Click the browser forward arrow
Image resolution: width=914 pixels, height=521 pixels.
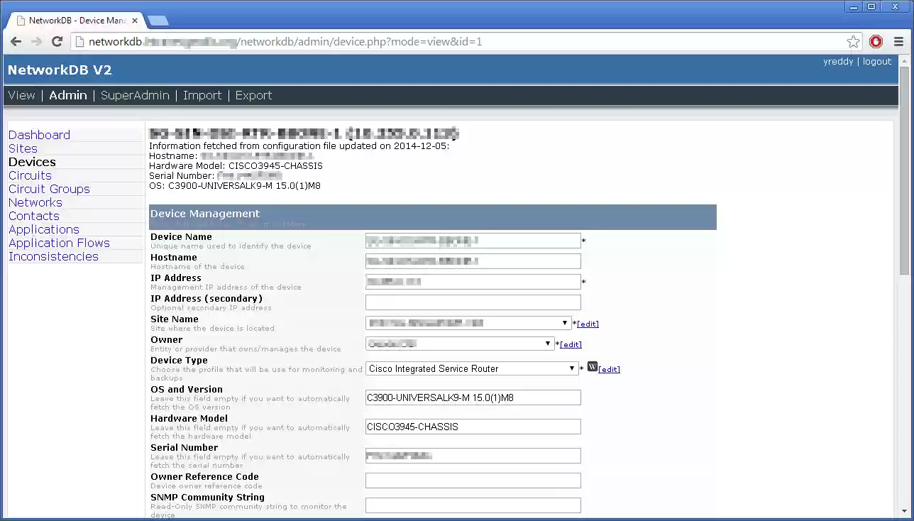pos(36,42)
